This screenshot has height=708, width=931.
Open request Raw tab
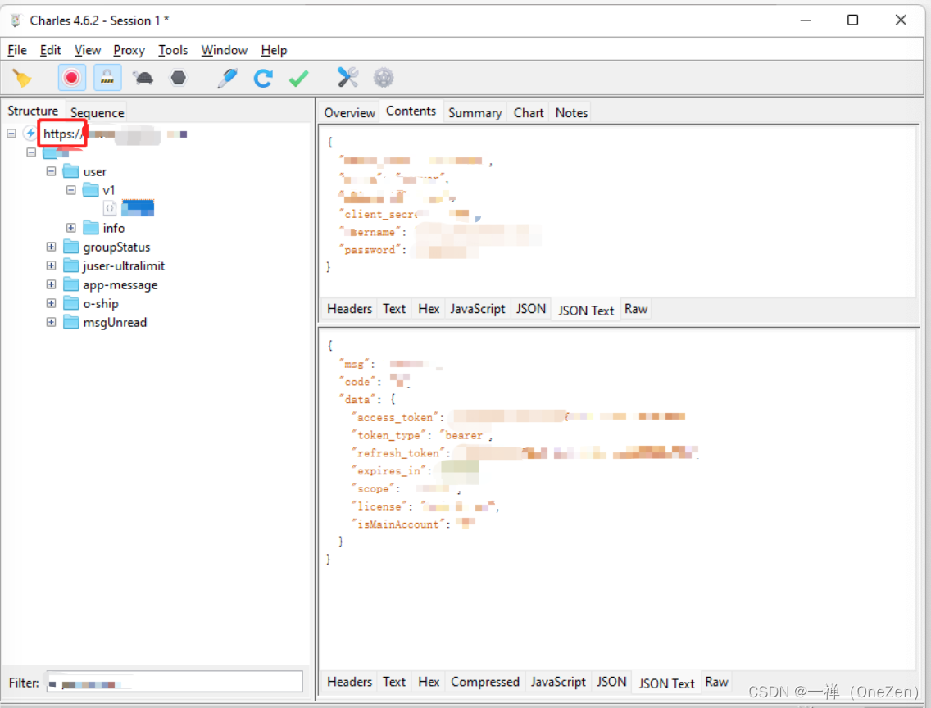point(636,309)
